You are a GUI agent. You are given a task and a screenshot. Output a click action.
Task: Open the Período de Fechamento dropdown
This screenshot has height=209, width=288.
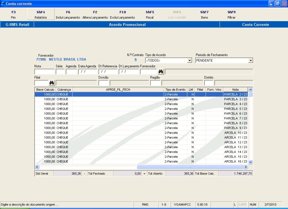point(250,61)
